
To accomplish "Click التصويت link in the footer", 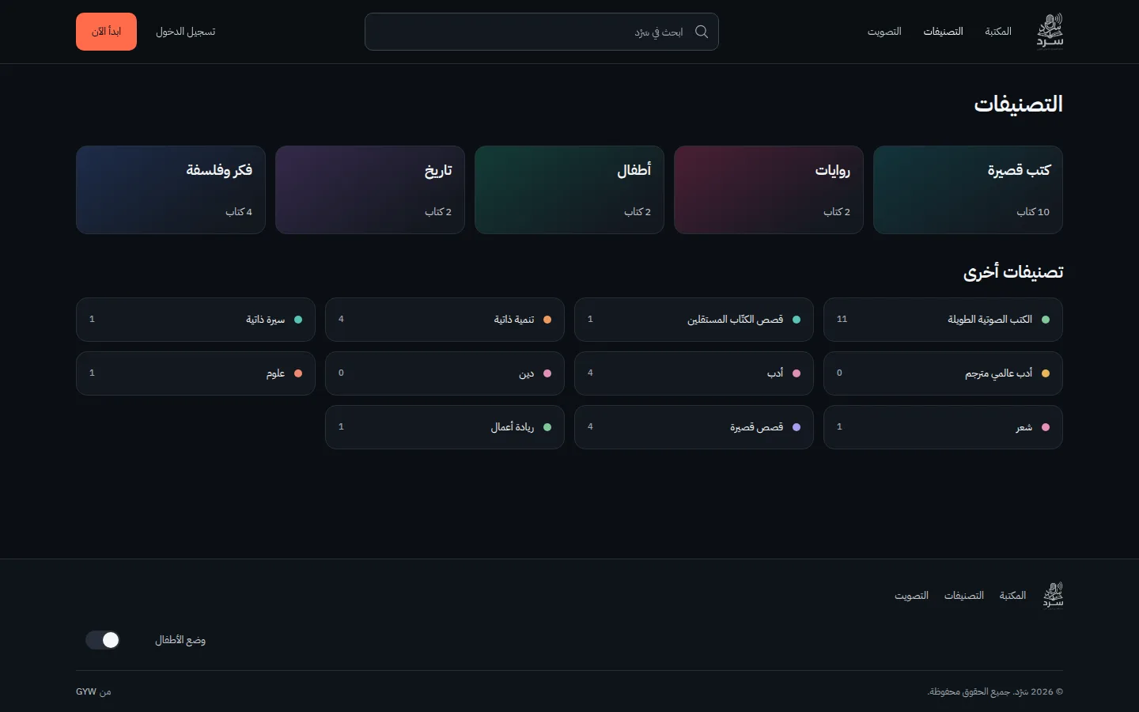I will coord(911,596).
